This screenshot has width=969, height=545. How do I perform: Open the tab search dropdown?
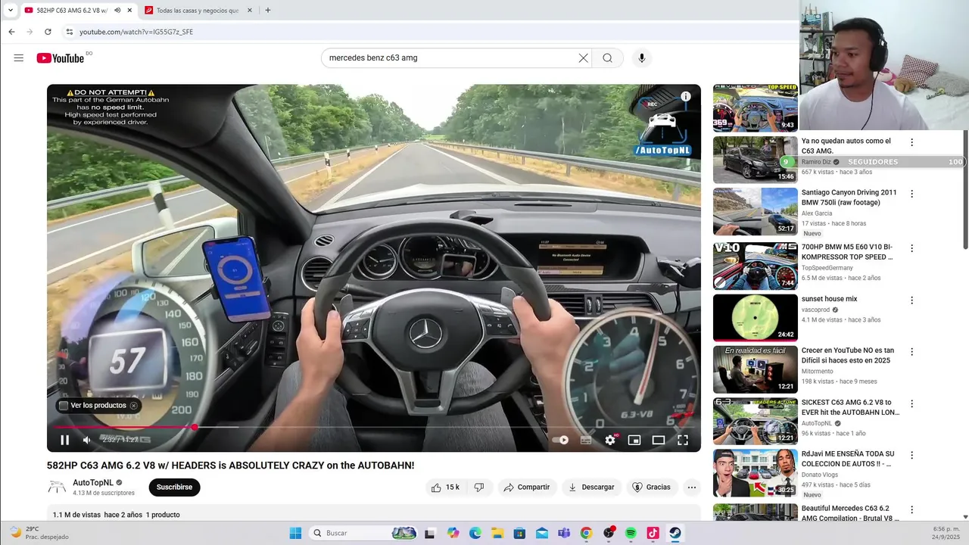[x=11, y=10]
